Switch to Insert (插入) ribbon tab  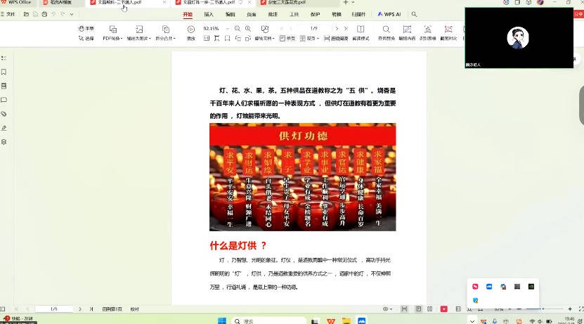209,14
